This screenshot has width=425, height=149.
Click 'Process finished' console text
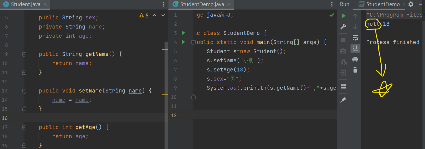pos(393,42)
